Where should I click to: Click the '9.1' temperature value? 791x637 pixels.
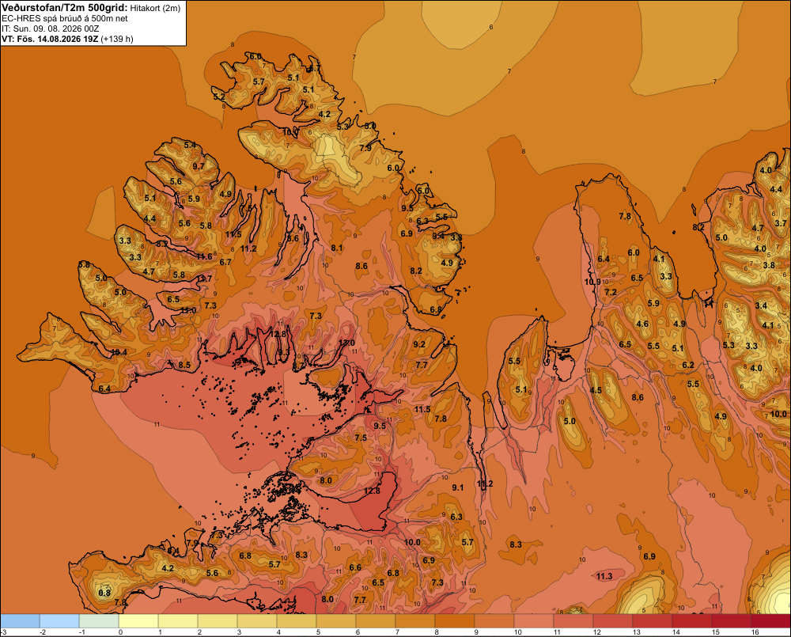[457, 487]
